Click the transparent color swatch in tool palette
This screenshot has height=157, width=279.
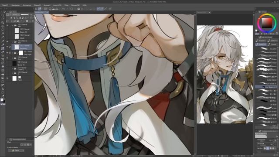(3, 104)
